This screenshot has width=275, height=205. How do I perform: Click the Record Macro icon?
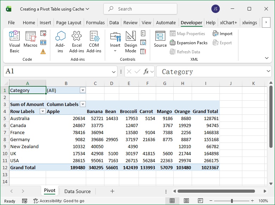coord(43,33)
